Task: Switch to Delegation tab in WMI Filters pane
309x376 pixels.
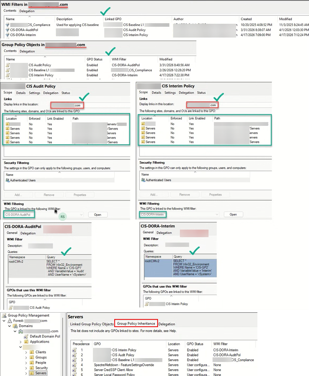Action: pos(27,11)
